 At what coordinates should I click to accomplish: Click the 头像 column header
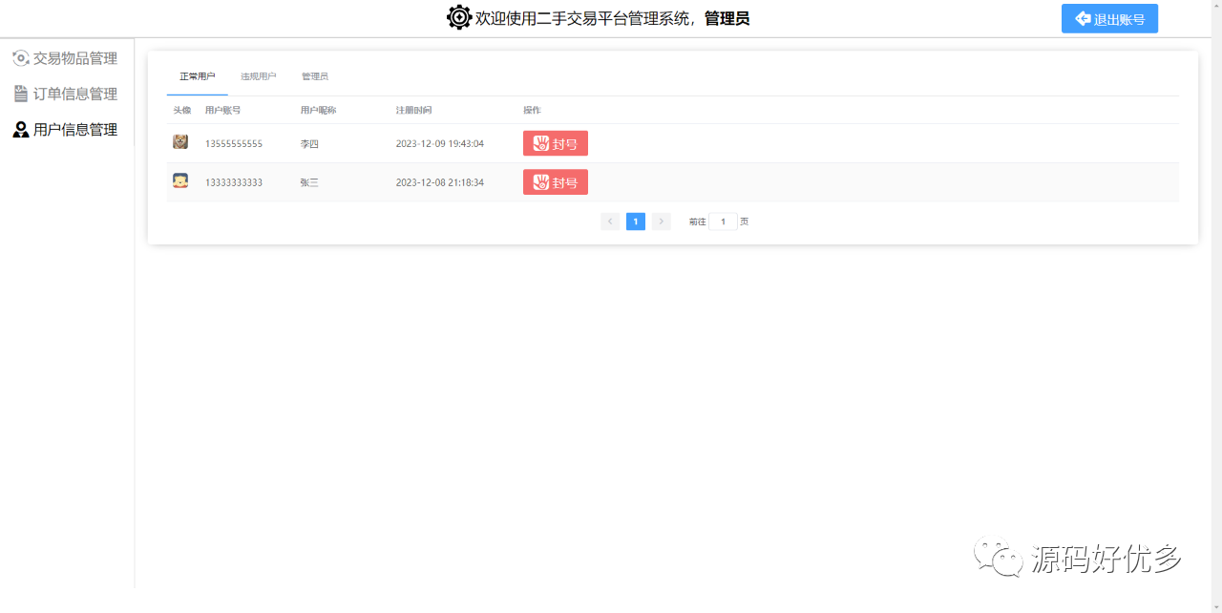pos(181,111)
